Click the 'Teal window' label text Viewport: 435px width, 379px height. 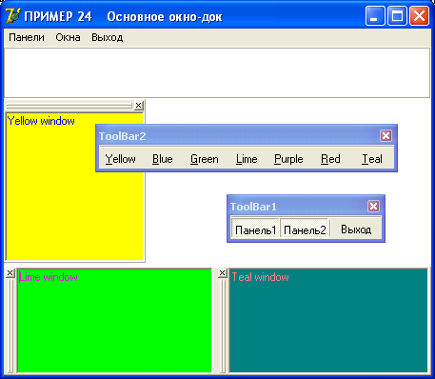261,277
